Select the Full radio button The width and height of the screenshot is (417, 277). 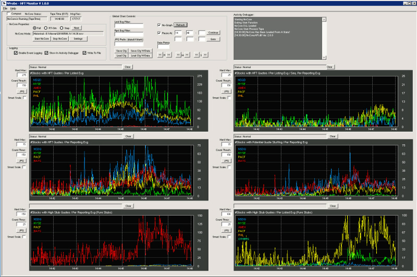(x=34, y=28)
